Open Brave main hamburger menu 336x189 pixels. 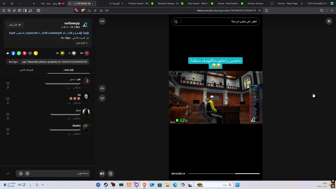[x=4, y=10]
